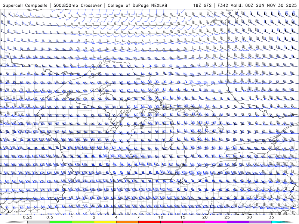The width and height of the screenshot is (299, 224).
Task: Click the bright green 0.5–1 legend segment
Action: [x=61, y=222]
